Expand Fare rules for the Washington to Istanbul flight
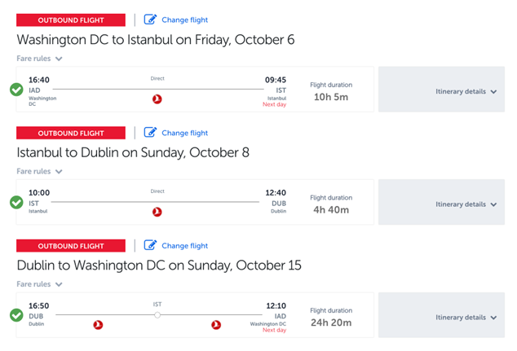517x351 pixels. click(39, 59)
